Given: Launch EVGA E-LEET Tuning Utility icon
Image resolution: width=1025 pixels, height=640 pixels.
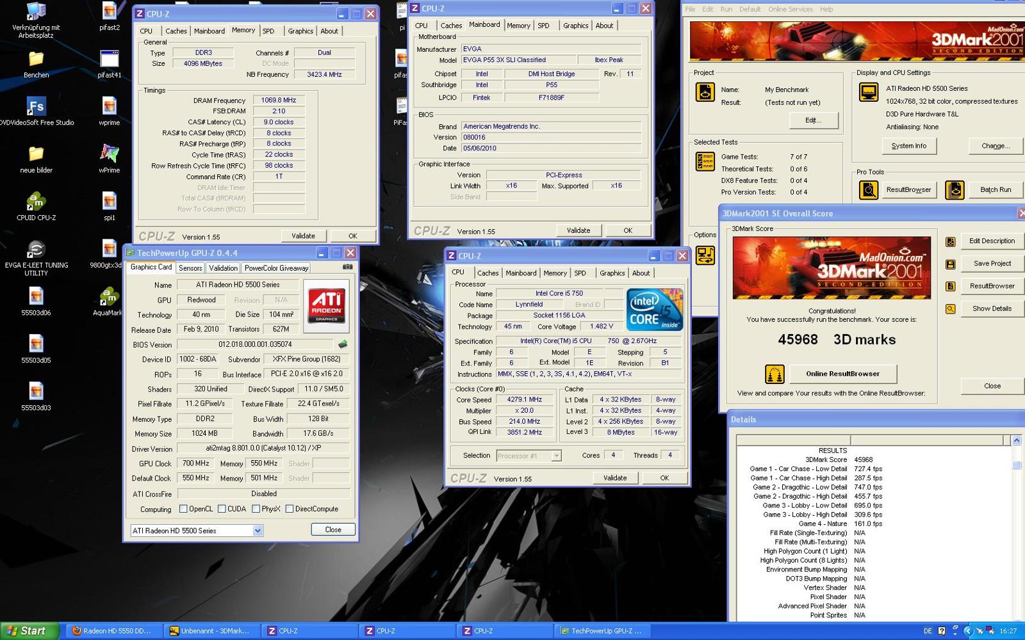Looking at the screenshot, I should 36,249.
